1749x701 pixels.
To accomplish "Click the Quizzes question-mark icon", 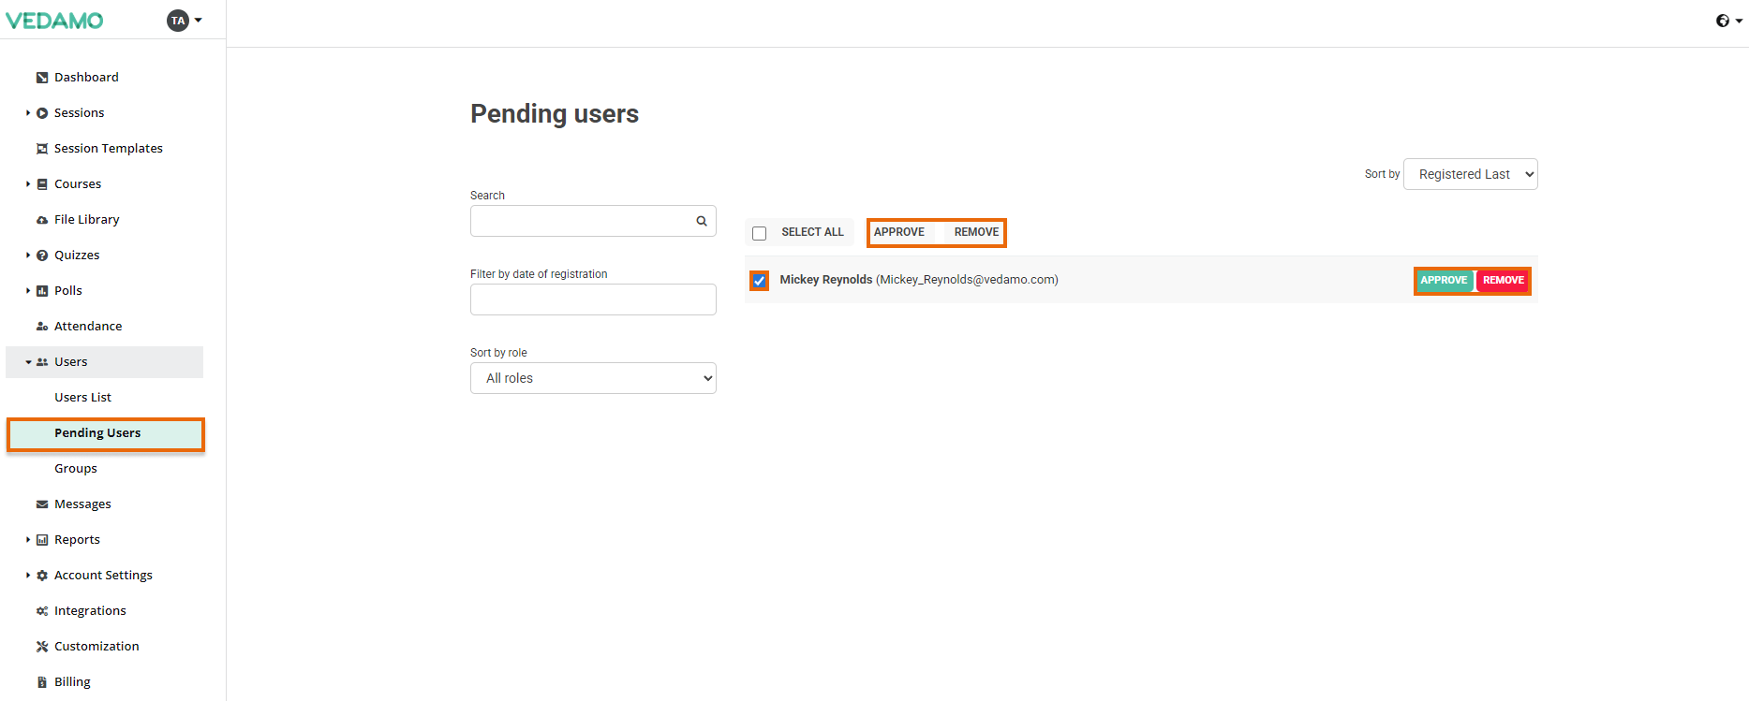I will click(x=42, y=256).
